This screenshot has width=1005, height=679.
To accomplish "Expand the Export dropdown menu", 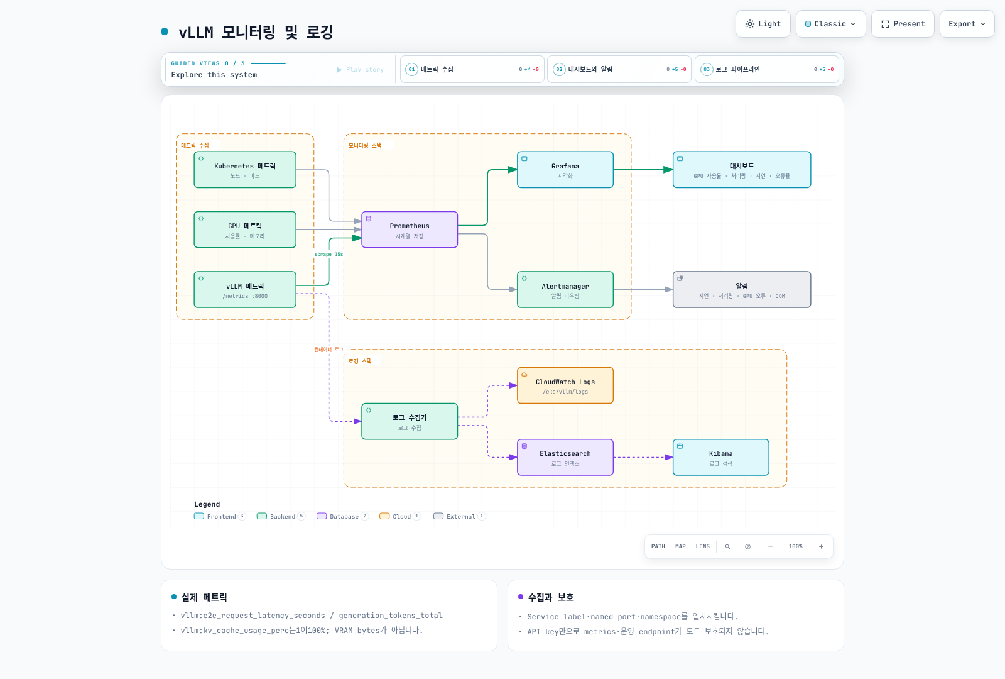I will pos(967,24).
